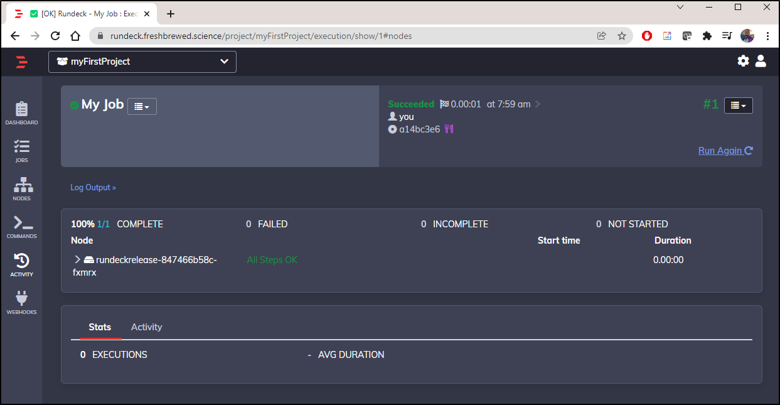Click the browser back arrow
780x405 pixels.
pyautogui.click(x=15, y=36)
